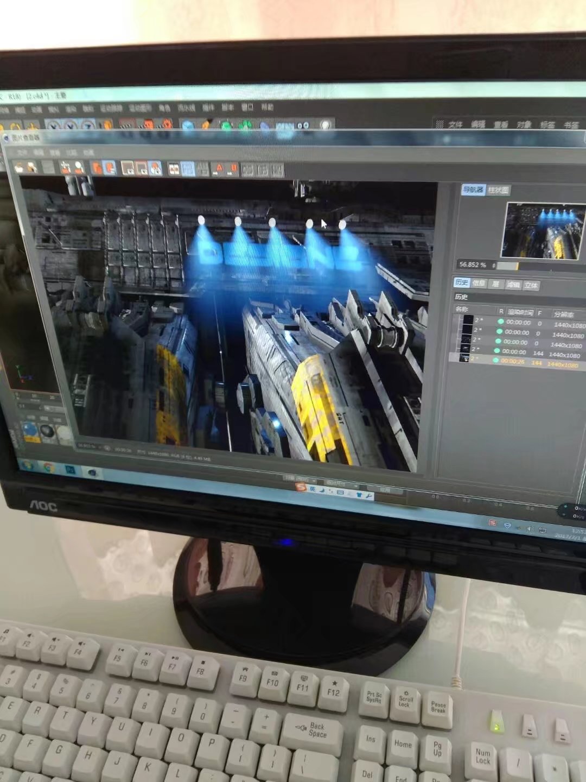The height and width of the screenshot is (782, 586).
Task: Open 查看 menu in the Object Manager
Action: [501, 125]
